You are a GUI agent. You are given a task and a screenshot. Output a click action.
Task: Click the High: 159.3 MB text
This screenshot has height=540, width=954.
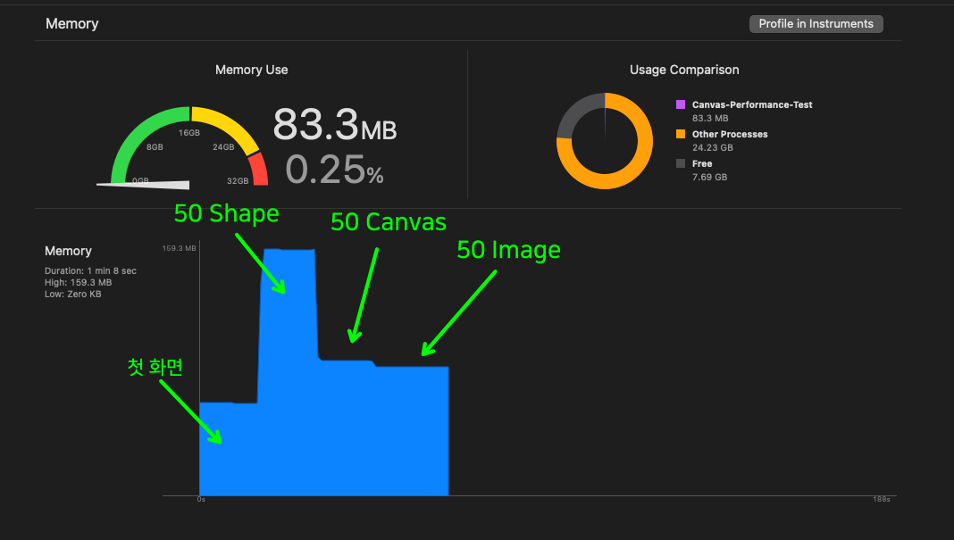[78, 282]
